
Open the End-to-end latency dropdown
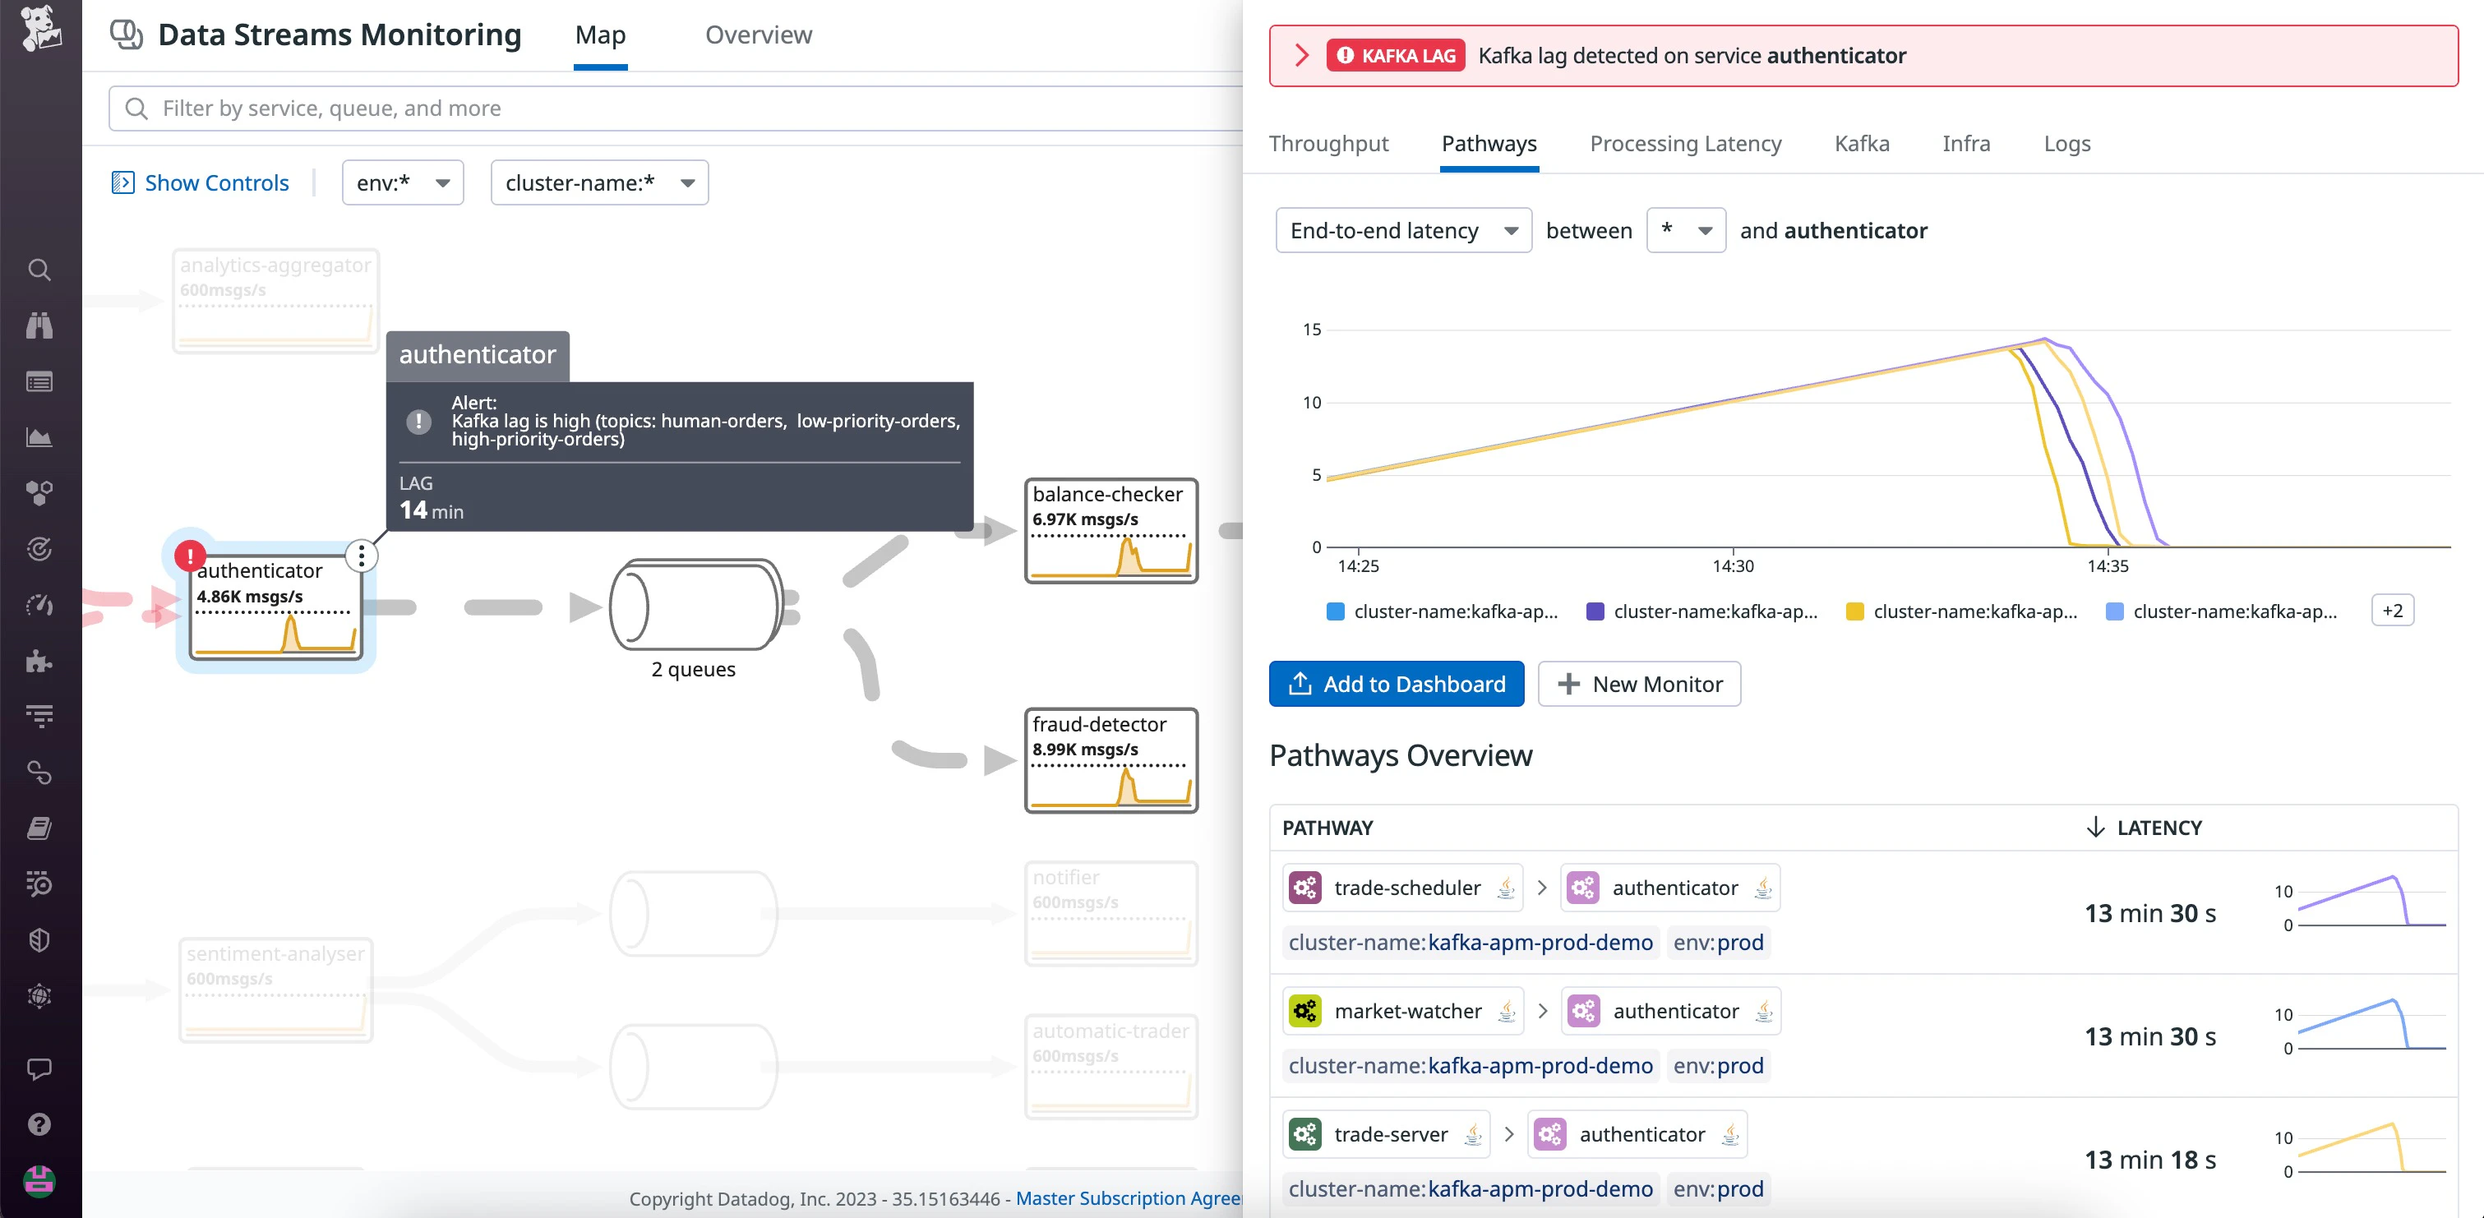(x=1403, y=230)
